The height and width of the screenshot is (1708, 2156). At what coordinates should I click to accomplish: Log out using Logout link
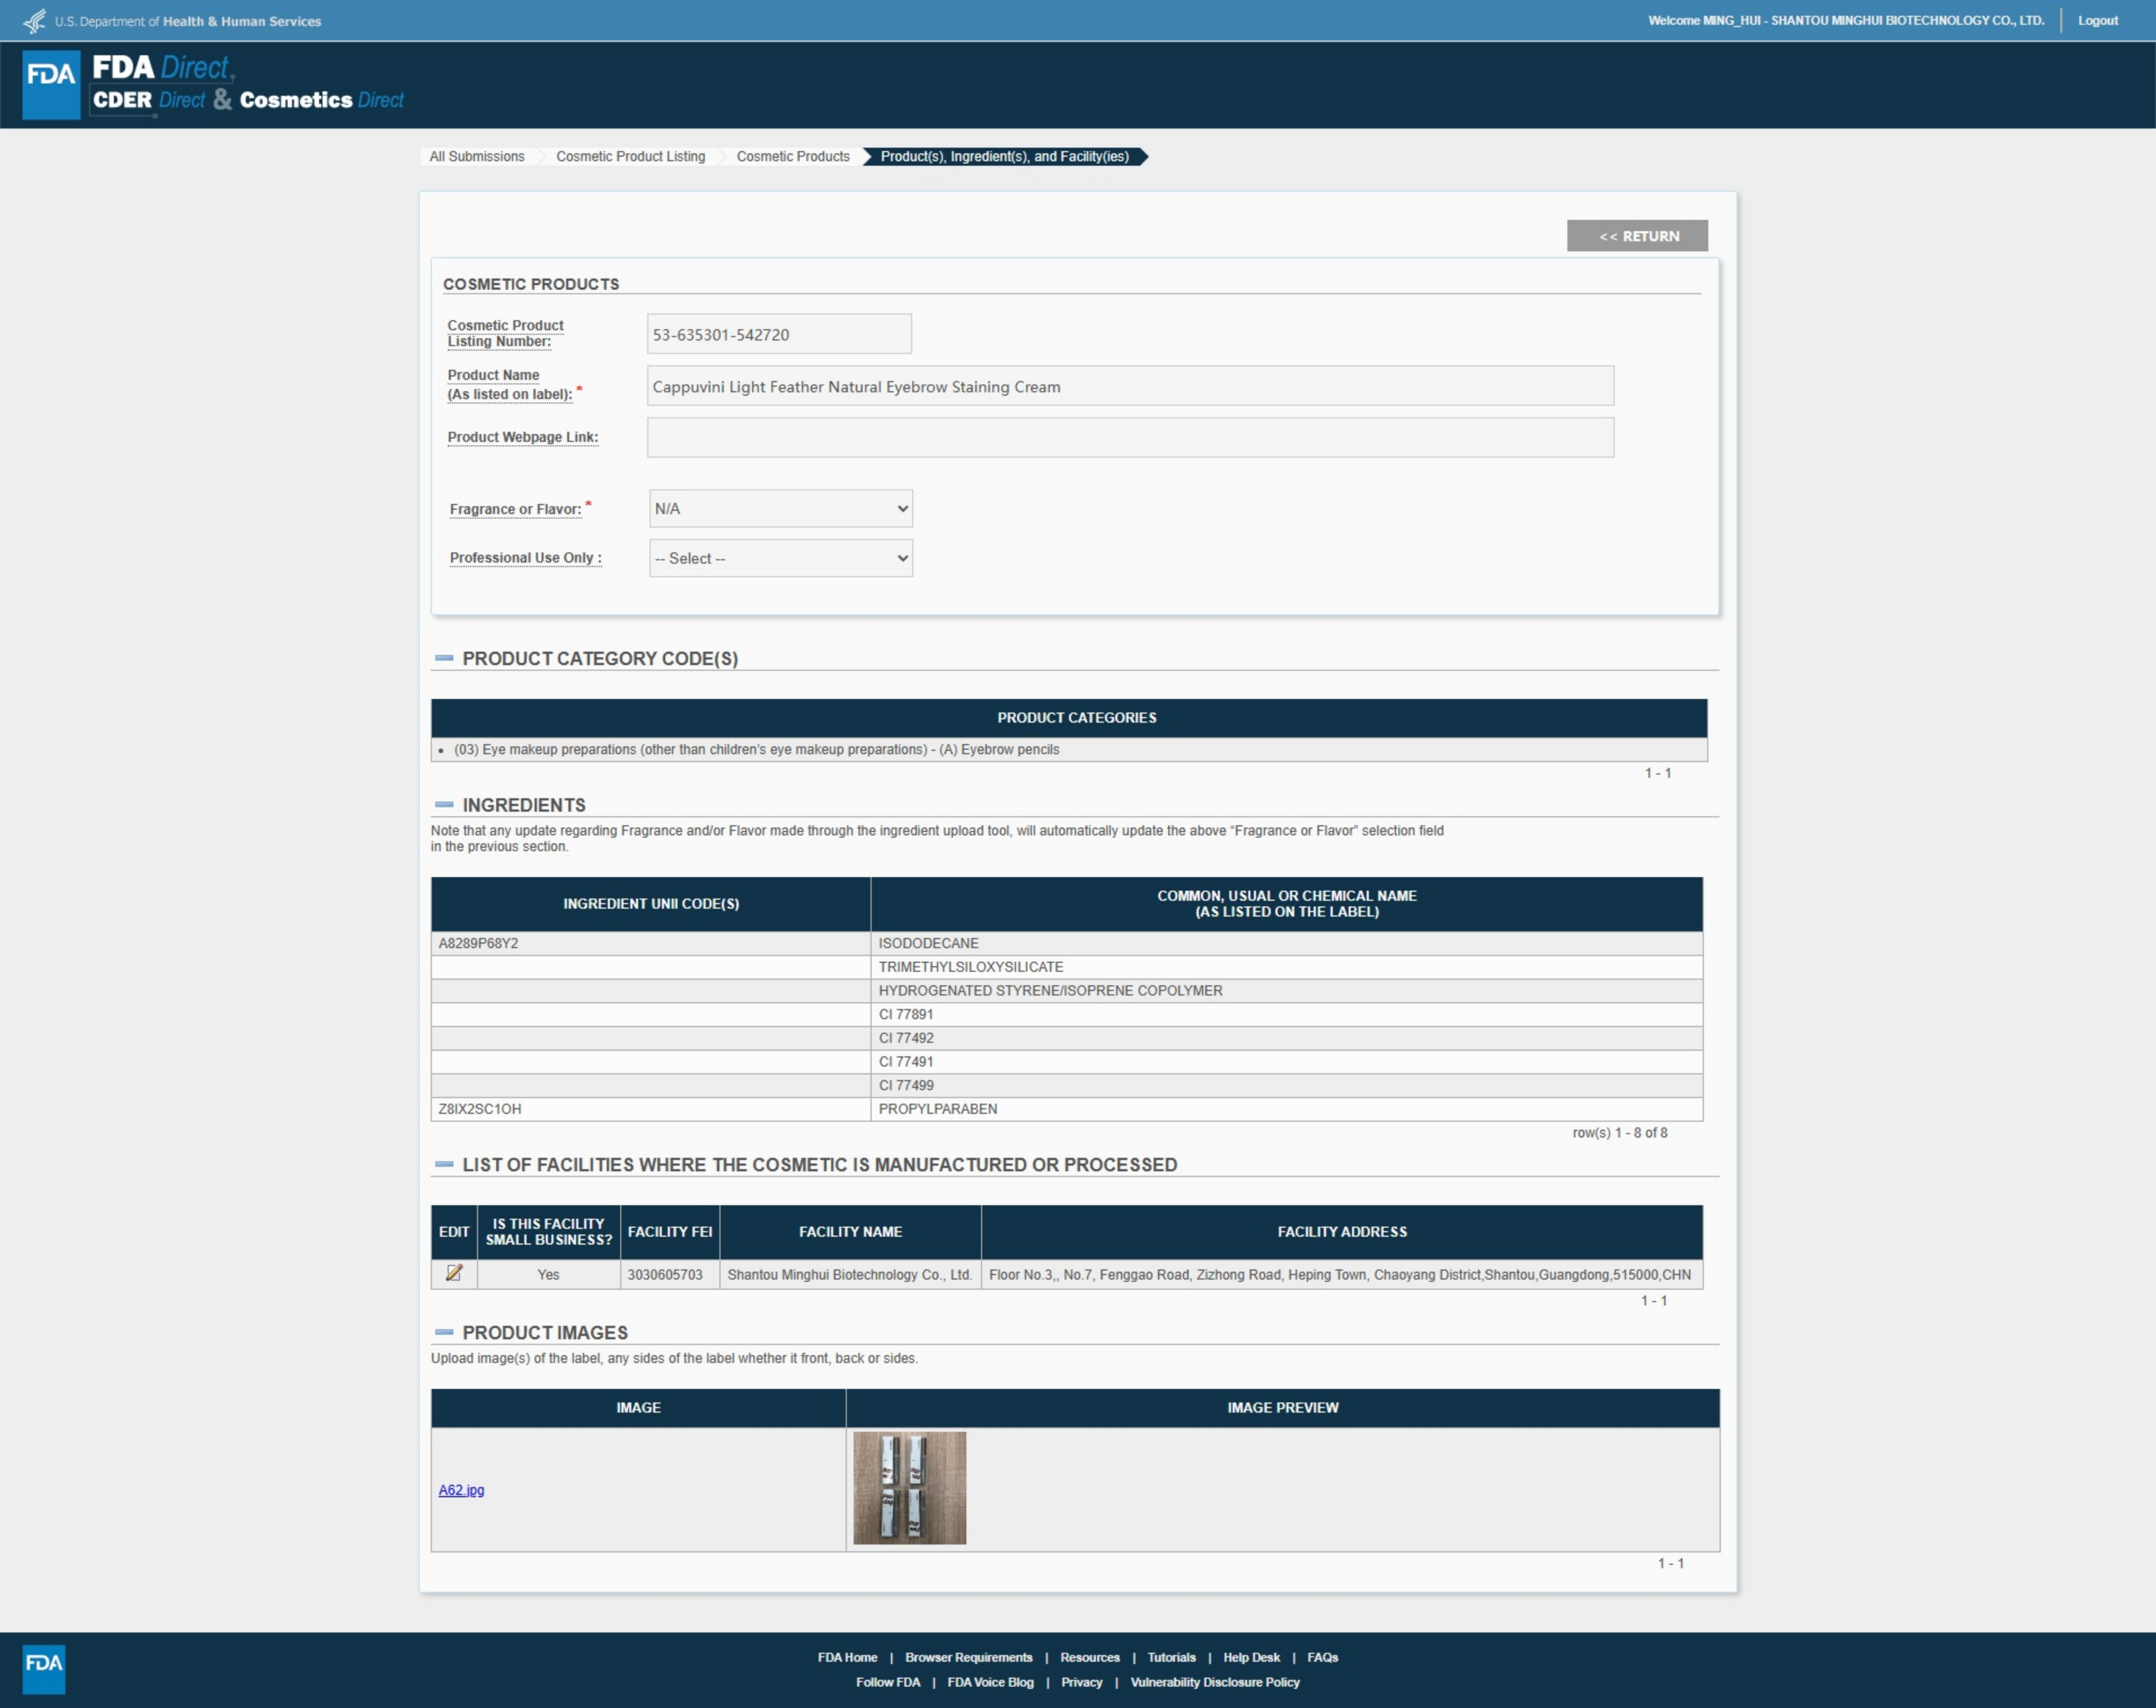tap(2097, 21)
